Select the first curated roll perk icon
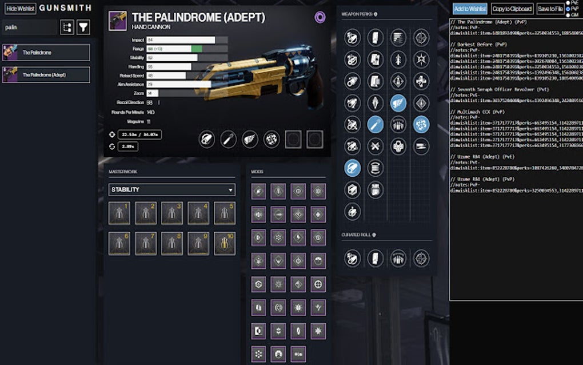The width and height of the screenshot is (583, 365). coord(352,259)
